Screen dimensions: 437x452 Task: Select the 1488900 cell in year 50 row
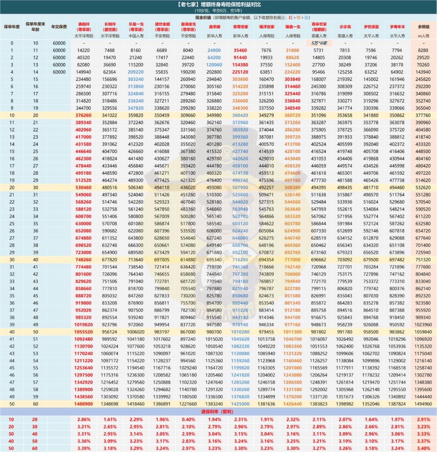click(x=84, y=403)
